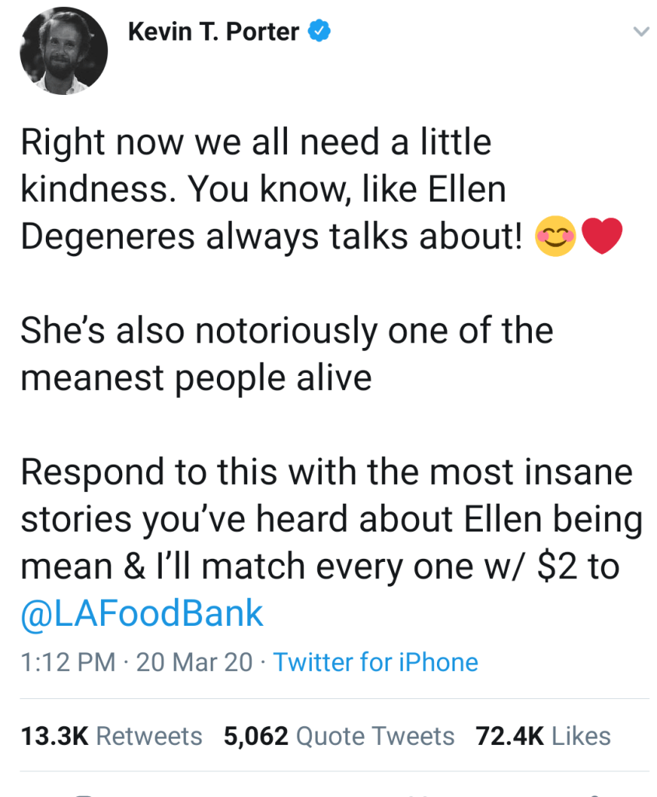This screenshot has height=797, width=657.
Task: Click the 1:12 PM timestamp
Action: 68,662
